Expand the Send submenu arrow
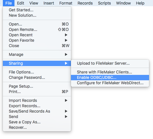 click(66, 117)
